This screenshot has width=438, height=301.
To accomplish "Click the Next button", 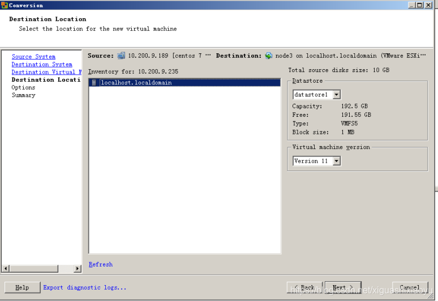I will (x=343, y=287).
